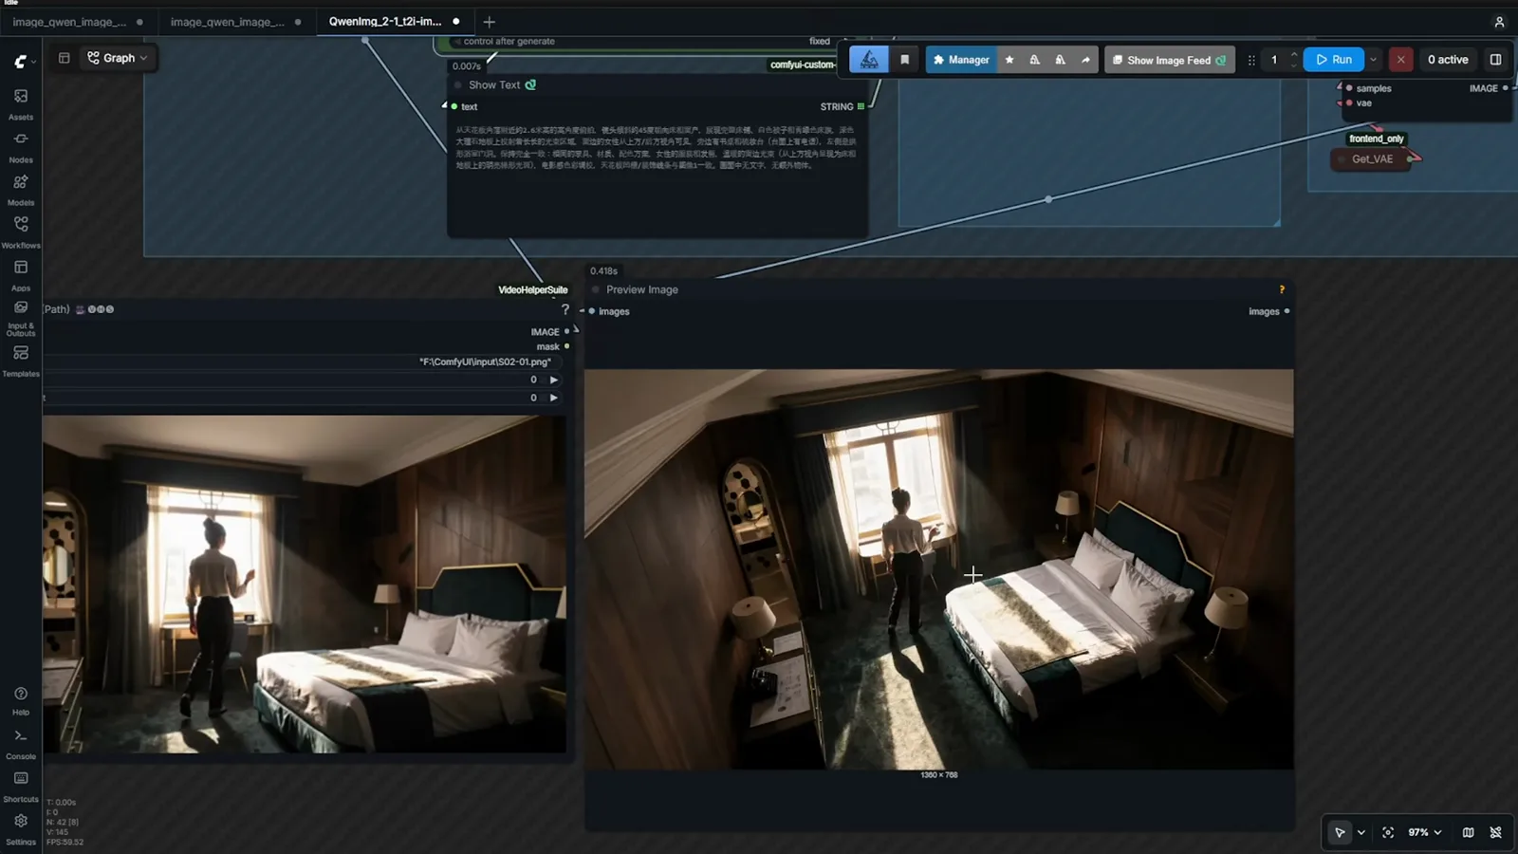Image resolution: width=1518 pixels, height=854 pixels.
Task: Click the Get_VAE node
Action: [1372, 158]
